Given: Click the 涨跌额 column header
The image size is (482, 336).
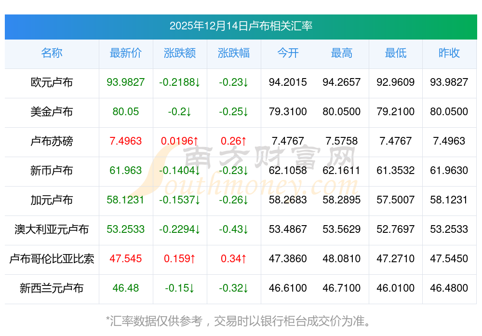Looking at the screenshot, I should tap(180, 53).
